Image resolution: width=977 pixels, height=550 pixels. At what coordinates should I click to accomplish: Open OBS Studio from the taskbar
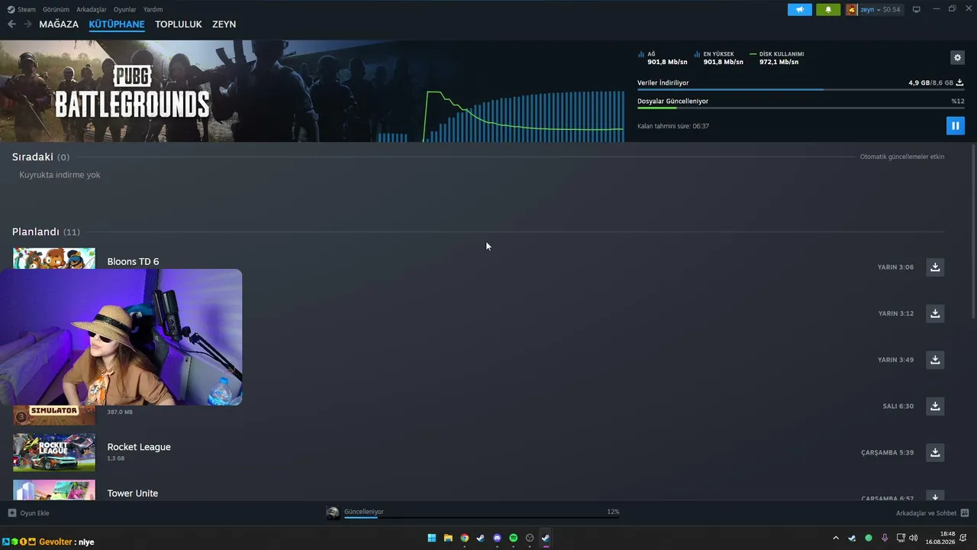tap(530, 538)
